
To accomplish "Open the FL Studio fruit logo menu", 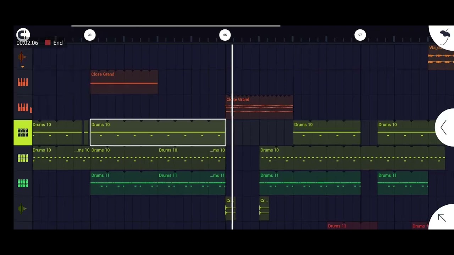I will (x=444, y=36).
